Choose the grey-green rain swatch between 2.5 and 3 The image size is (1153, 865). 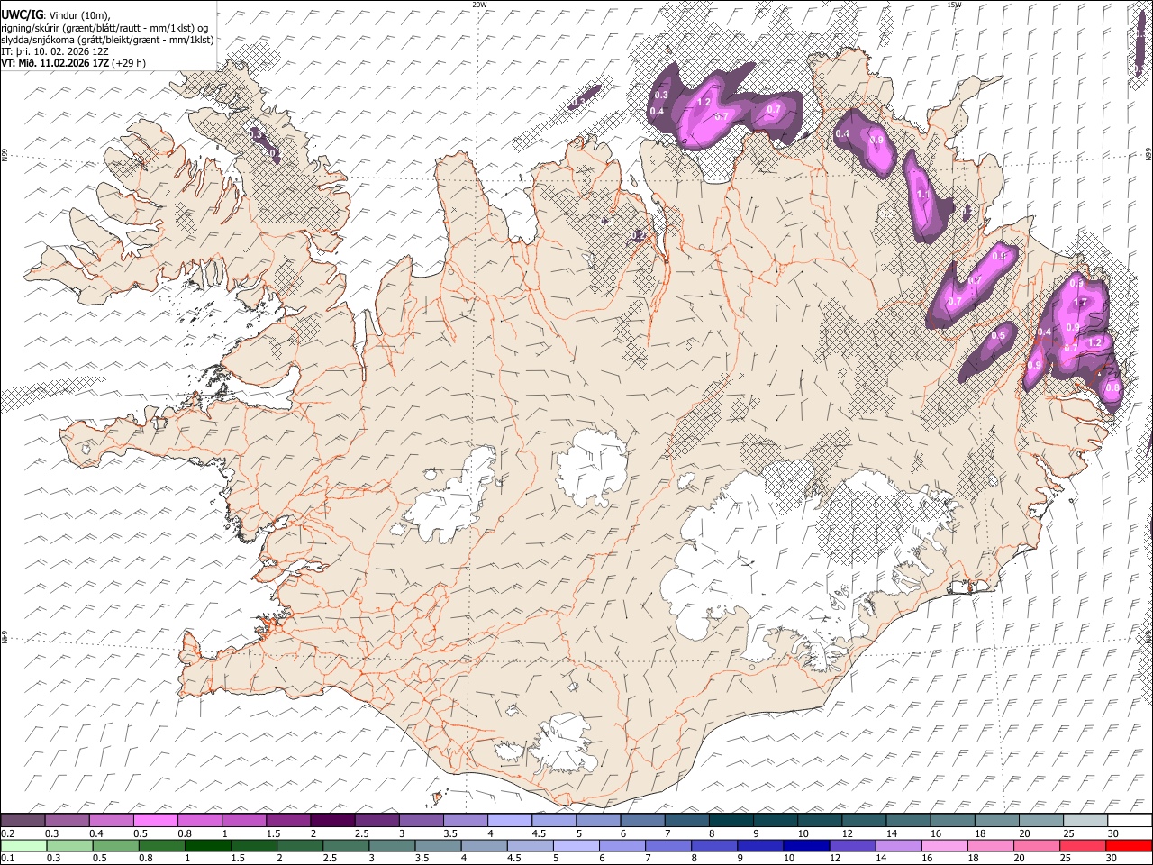346,845
